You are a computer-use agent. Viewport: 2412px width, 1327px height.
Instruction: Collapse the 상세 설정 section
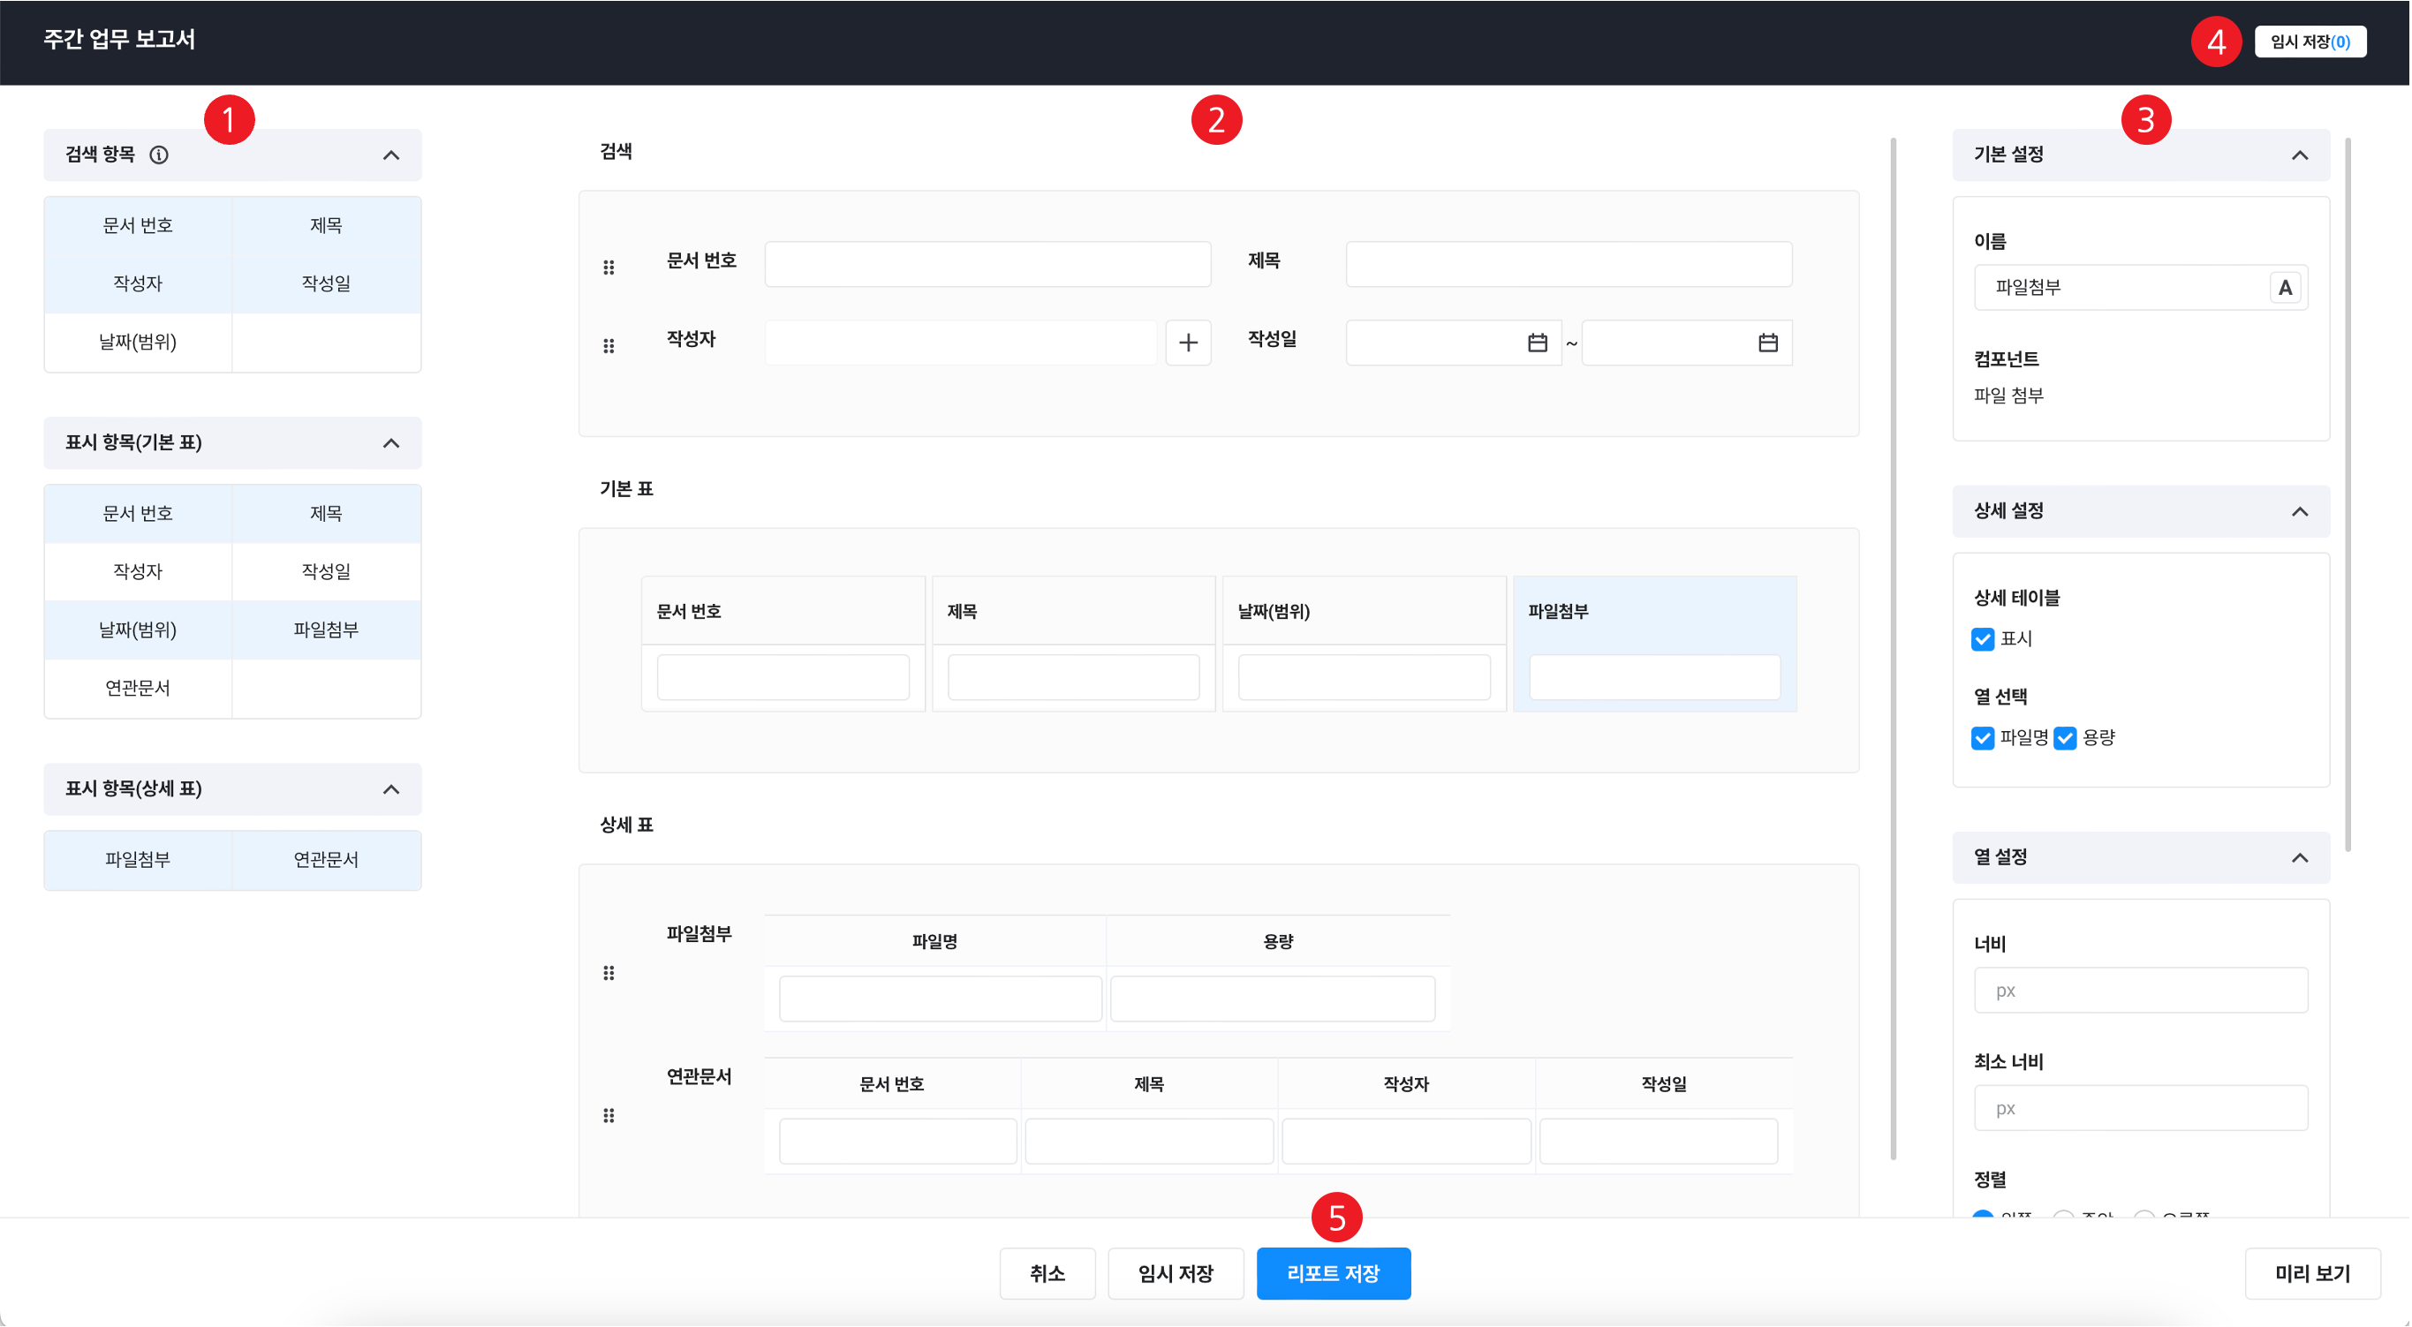click(x=2299, y=512)
